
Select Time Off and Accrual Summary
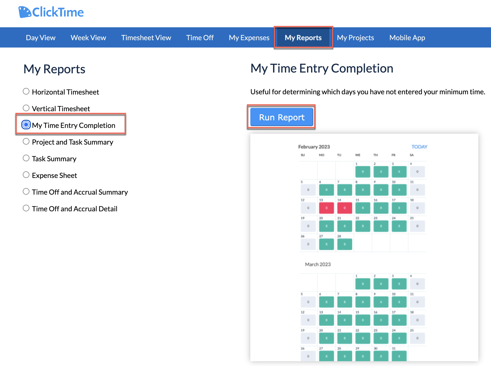(x=26, y=191)
